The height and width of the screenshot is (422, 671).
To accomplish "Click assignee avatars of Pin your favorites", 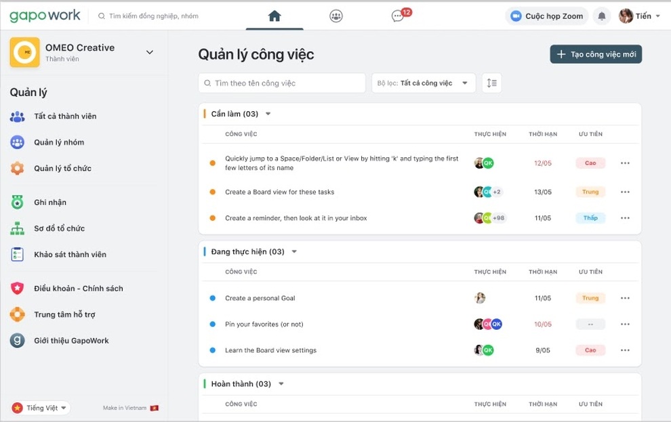I will pyautogui.click(x=488, y=324).
